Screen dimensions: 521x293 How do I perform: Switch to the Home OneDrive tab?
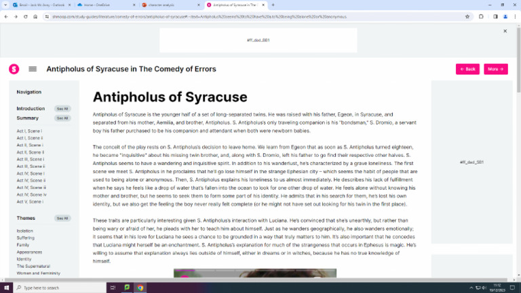[107, 5]
